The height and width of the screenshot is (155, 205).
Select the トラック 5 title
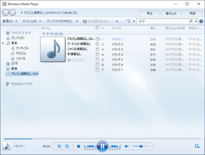click(x=117, y=60)
